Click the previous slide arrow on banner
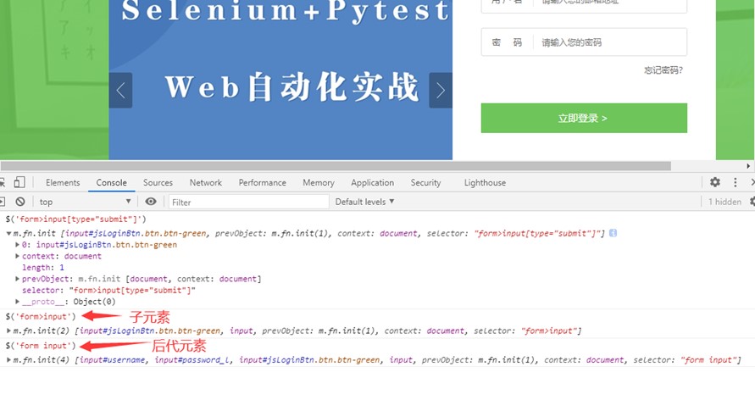Screen dimensions: 755x411 [120, 90]
